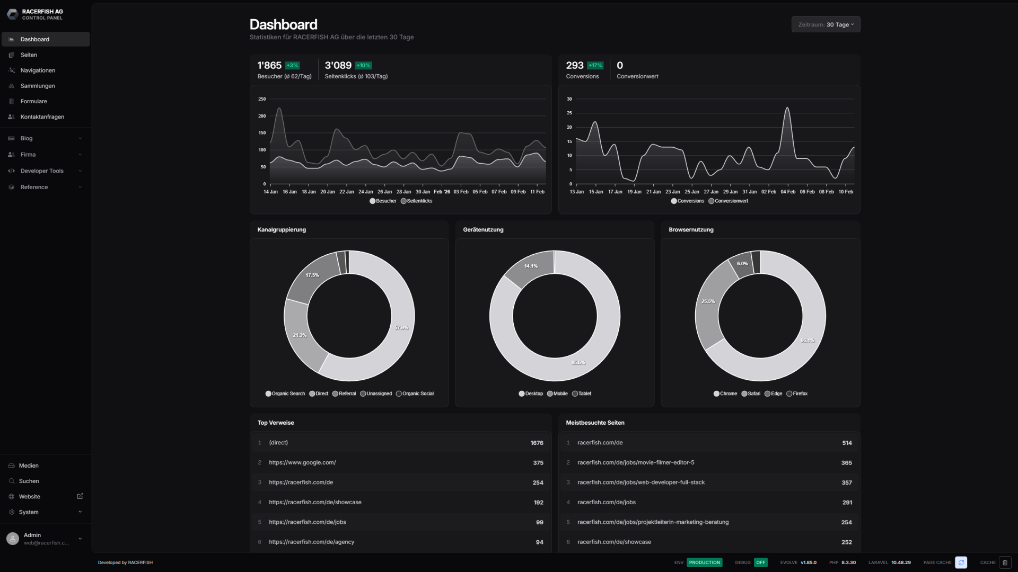This screenshot has height=572, width=1018.
Task: Click the Website external link icon
Action: [x=80, y=496]
